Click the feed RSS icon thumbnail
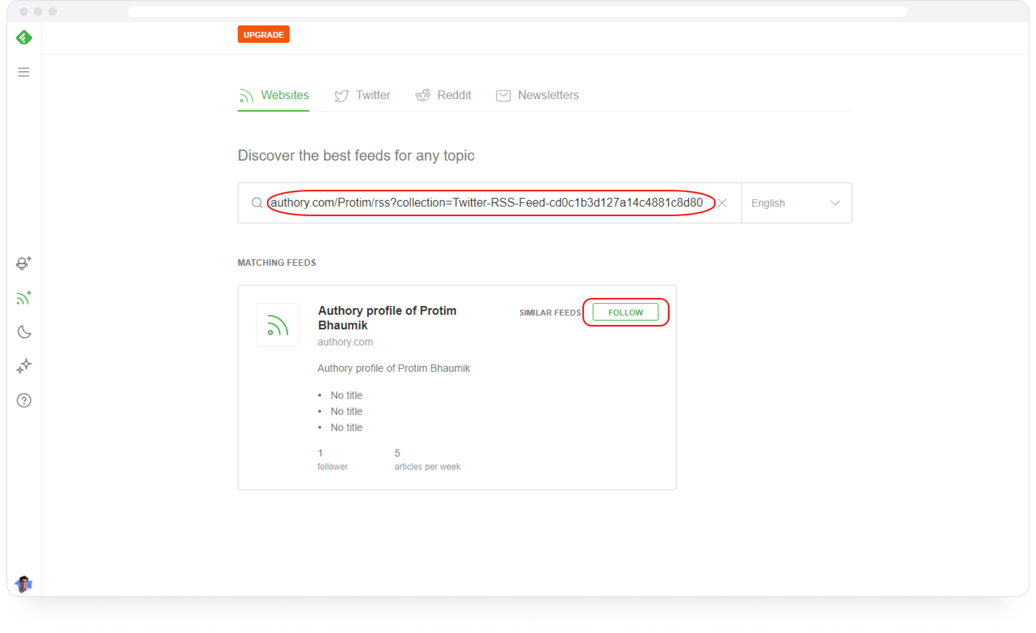The image size is (1036, 633). [x=278, y=325]
